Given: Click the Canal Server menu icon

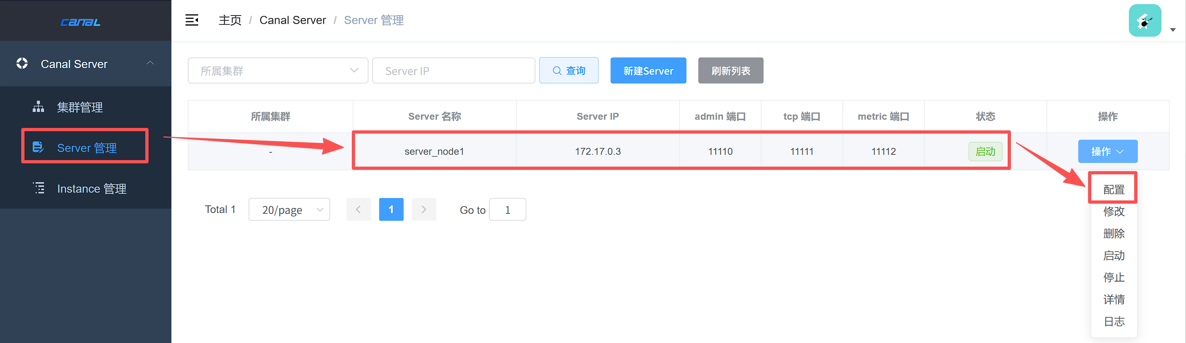Looking at the screenshot, I should tap(22, 64).
